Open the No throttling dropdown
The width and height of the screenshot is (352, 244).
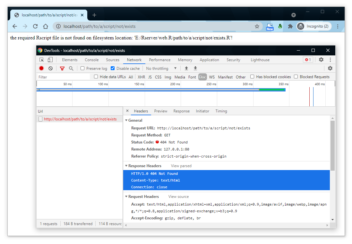[x=161, y=68]
